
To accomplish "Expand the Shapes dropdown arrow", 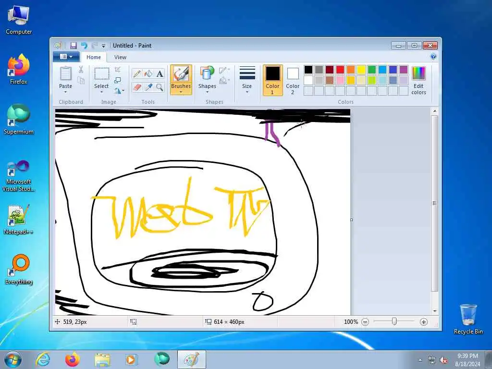I will pyautogui.click(x=207, y=92).
